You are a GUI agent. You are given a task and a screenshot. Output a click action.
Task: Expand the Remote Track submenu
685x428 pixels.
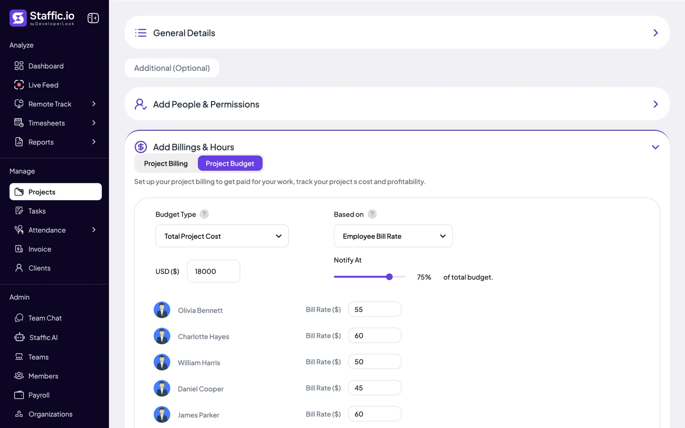[94, 104]
